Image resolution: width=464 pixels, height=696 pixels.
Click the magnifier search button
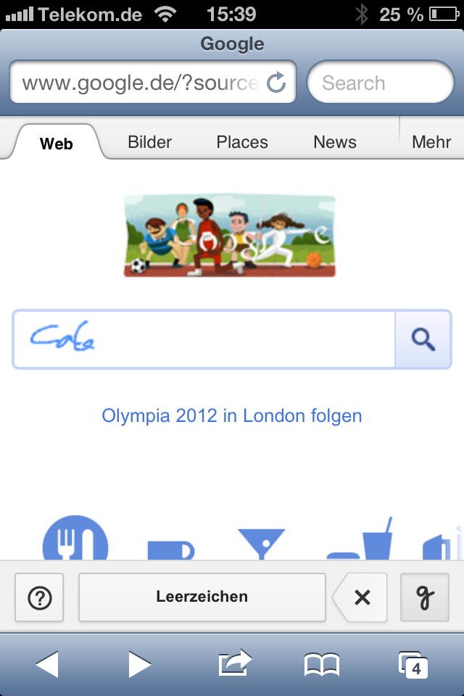click(x=423, y=339)
